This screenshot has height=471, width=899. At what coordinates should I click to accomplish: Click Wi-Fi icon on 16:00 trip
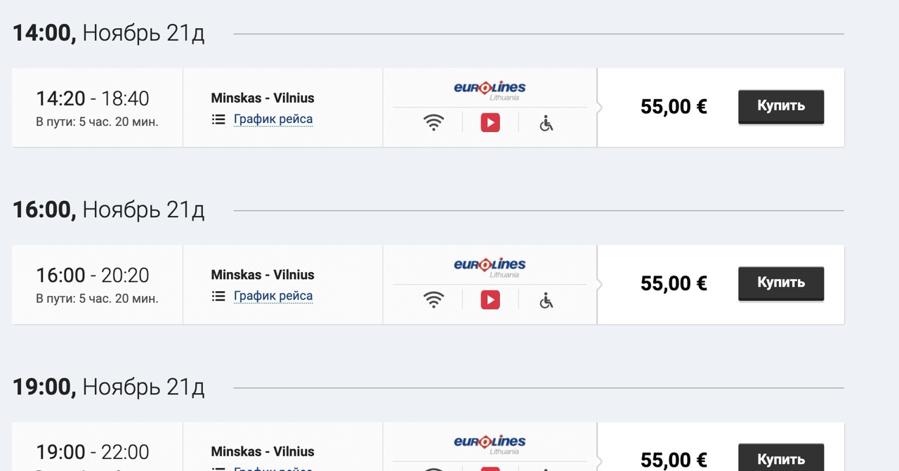[434, 300]
